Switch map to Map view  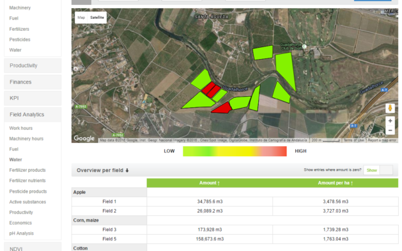(81, 18)
